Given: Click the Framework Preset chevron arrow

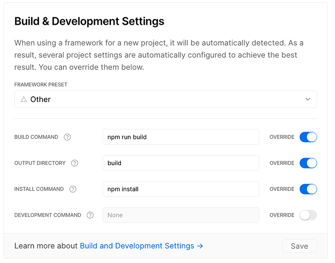Looking at the screenshot, I should point(308,99).
